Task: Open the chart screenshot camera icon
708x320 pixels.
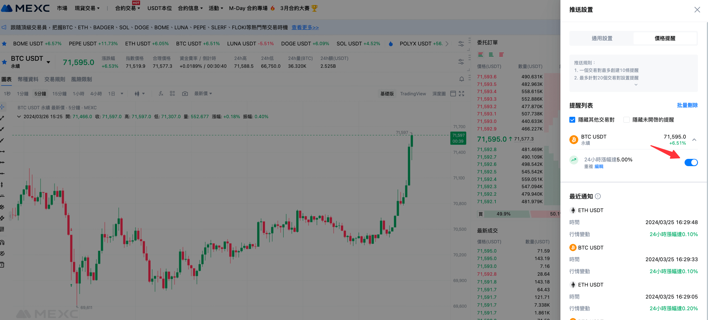Action: (x=185, y=94)
